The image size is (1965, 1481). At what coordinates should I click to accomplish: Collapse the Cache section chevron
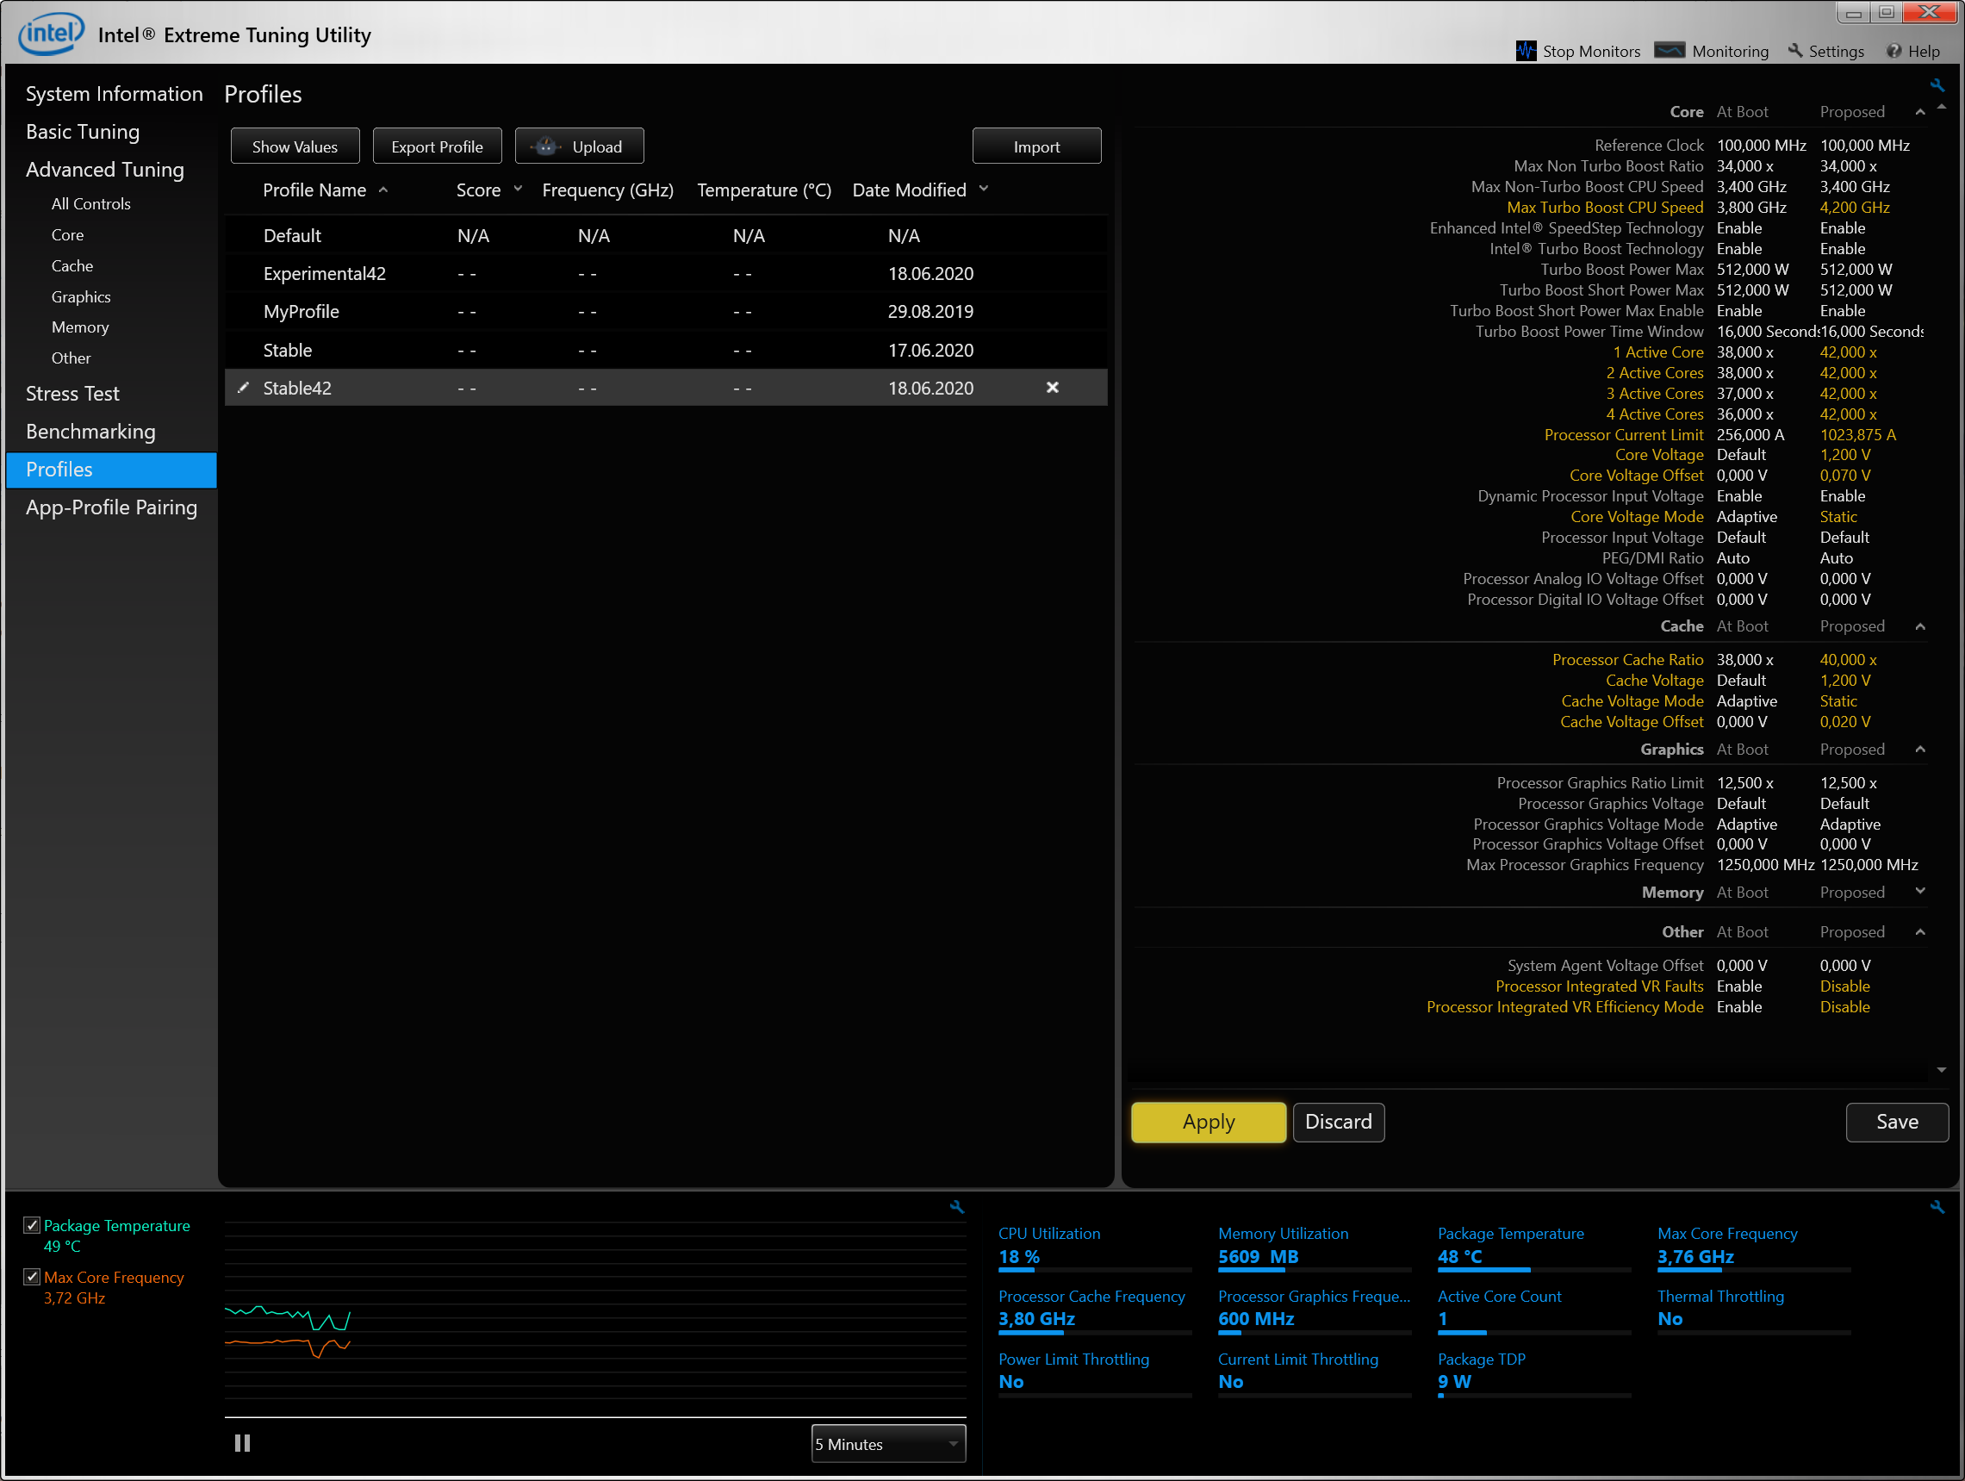tap(1919, 626)
